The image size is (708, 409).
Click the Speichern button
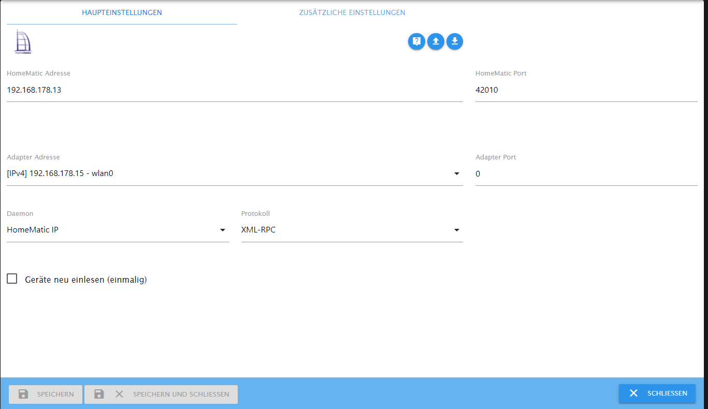(x=46, y=395)
